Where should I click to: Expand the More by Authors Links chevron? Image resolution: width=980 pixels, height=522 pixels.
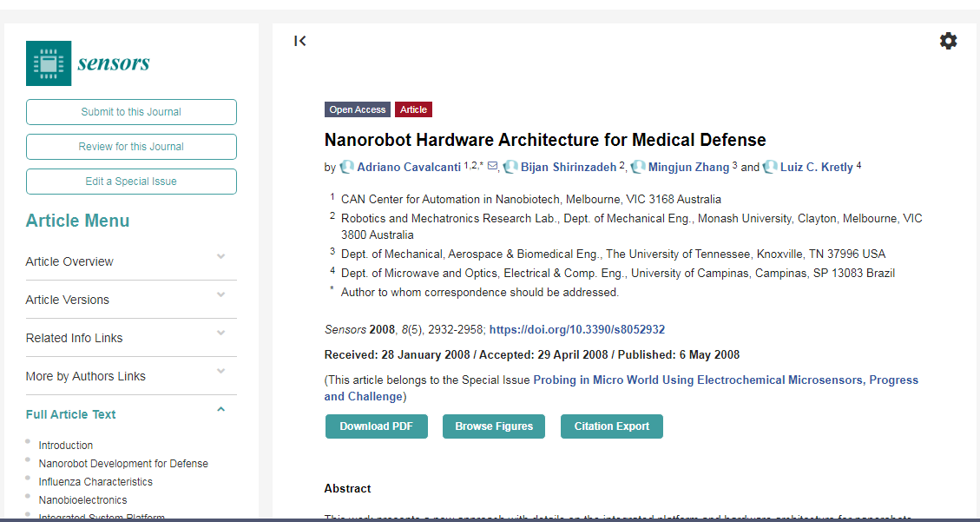(x=220, y=371)
